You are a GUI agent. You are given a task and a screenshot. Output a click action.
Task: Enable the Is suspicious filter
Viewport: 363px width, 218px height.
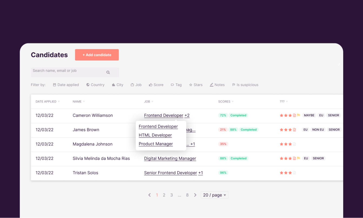245,85
